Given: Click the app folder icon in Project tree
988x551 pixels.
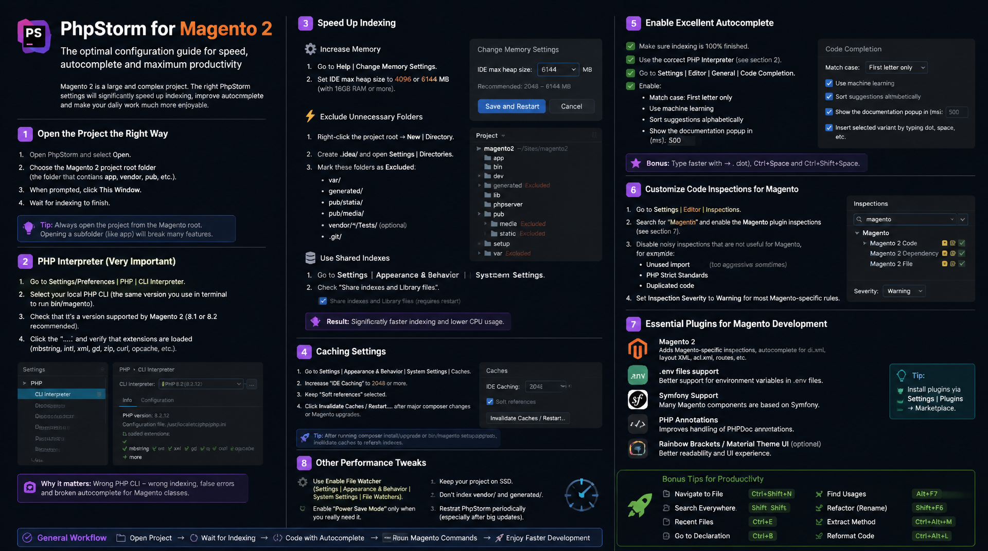Looking at the screenshot, I should (487, 158).
